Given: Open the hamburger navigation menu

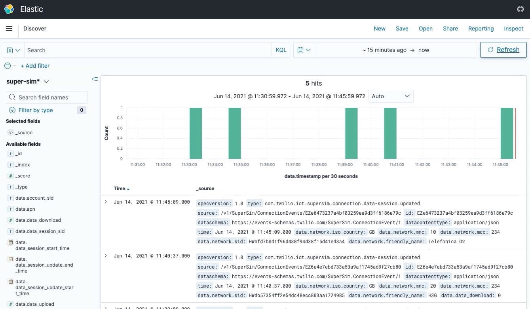Looking at the screenshot, I should (x=9, y=29).
